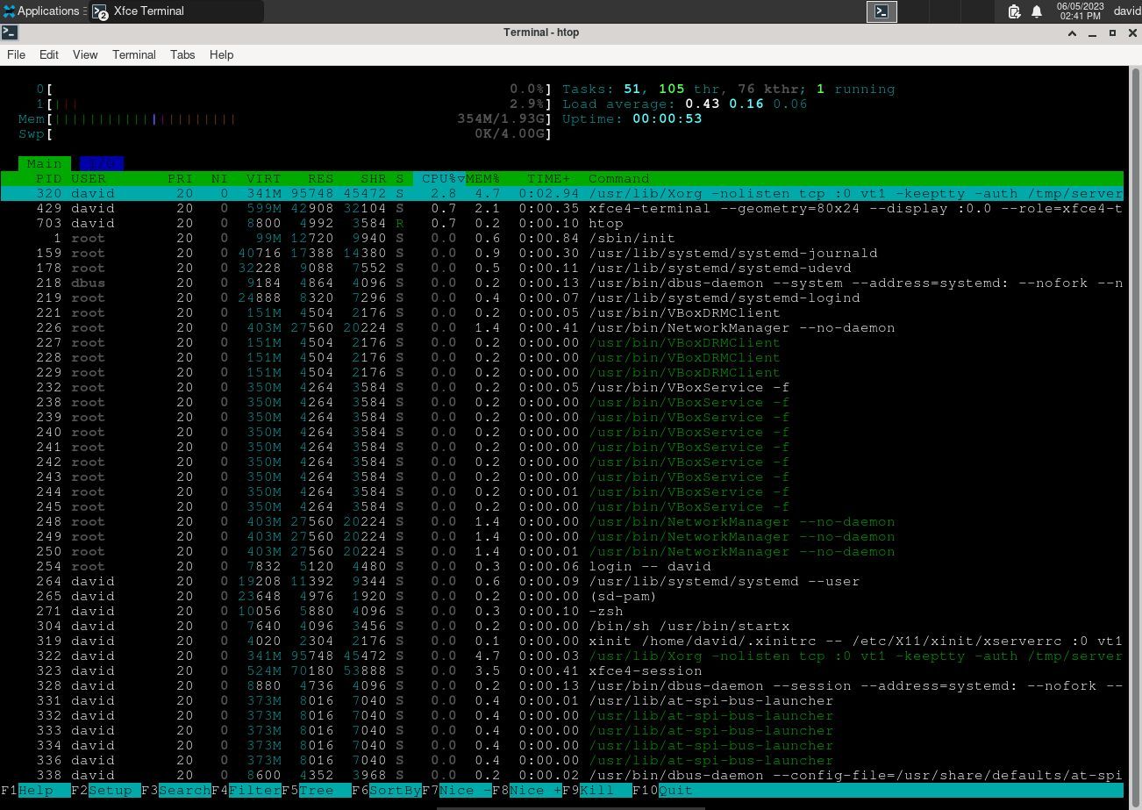
Task: Select the xinit process row PID 319
Action: tap(561, 641)
